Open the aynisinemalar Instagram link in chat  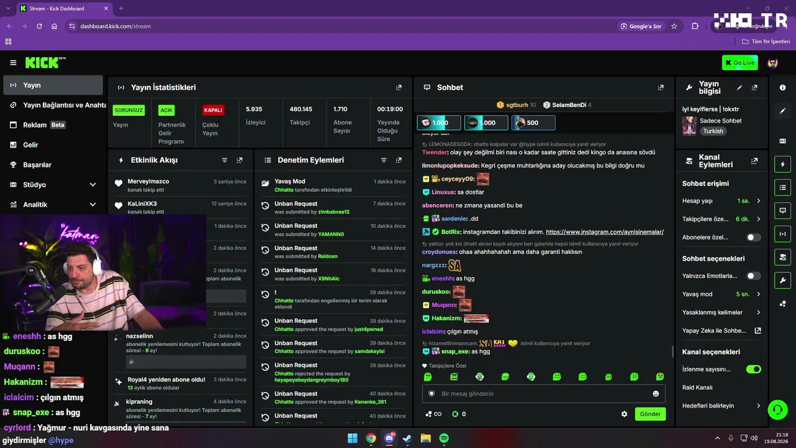(604, 232)
